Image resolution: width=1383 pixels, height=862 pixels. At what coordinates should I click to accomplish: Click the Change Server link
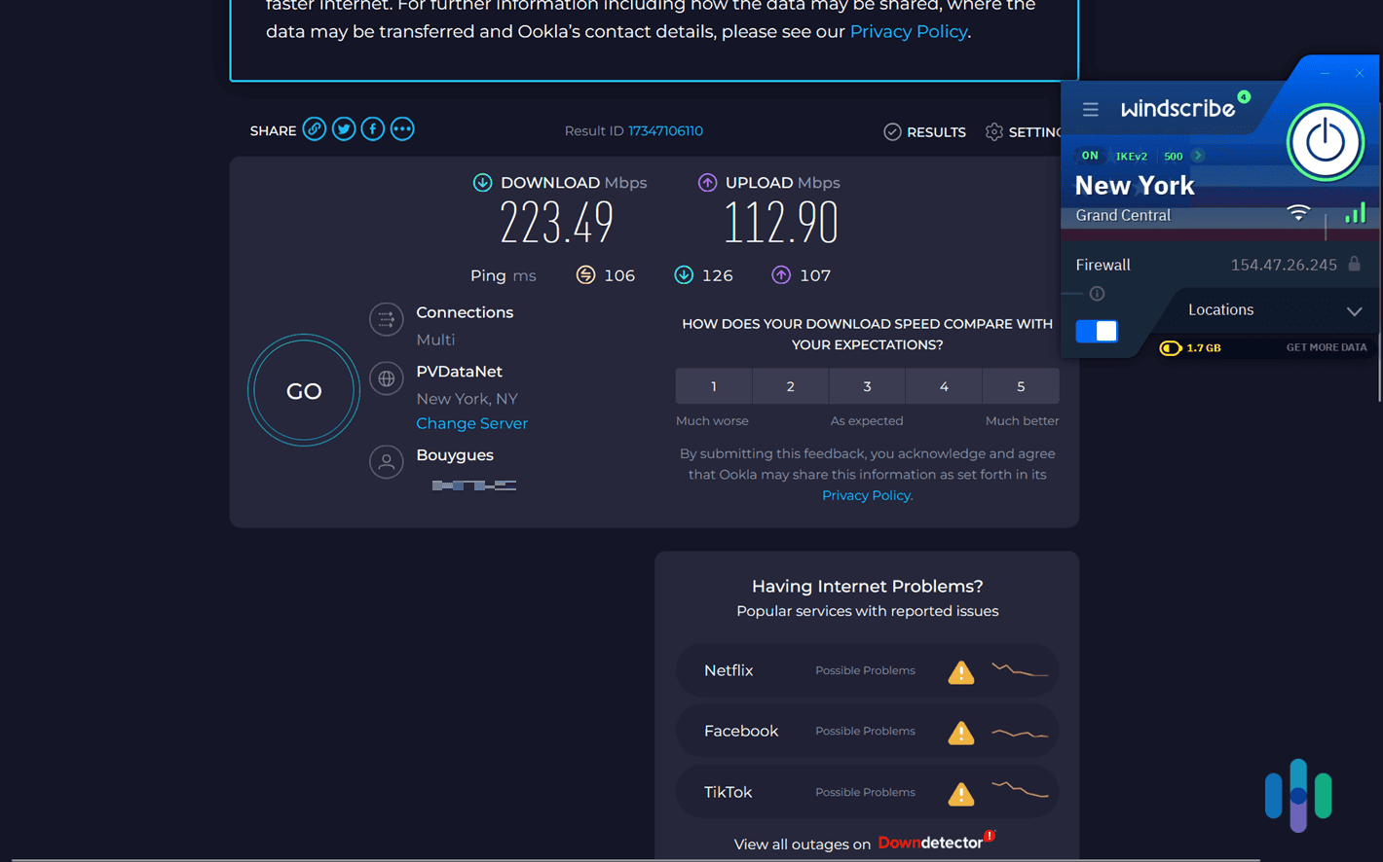pos(471,423)
